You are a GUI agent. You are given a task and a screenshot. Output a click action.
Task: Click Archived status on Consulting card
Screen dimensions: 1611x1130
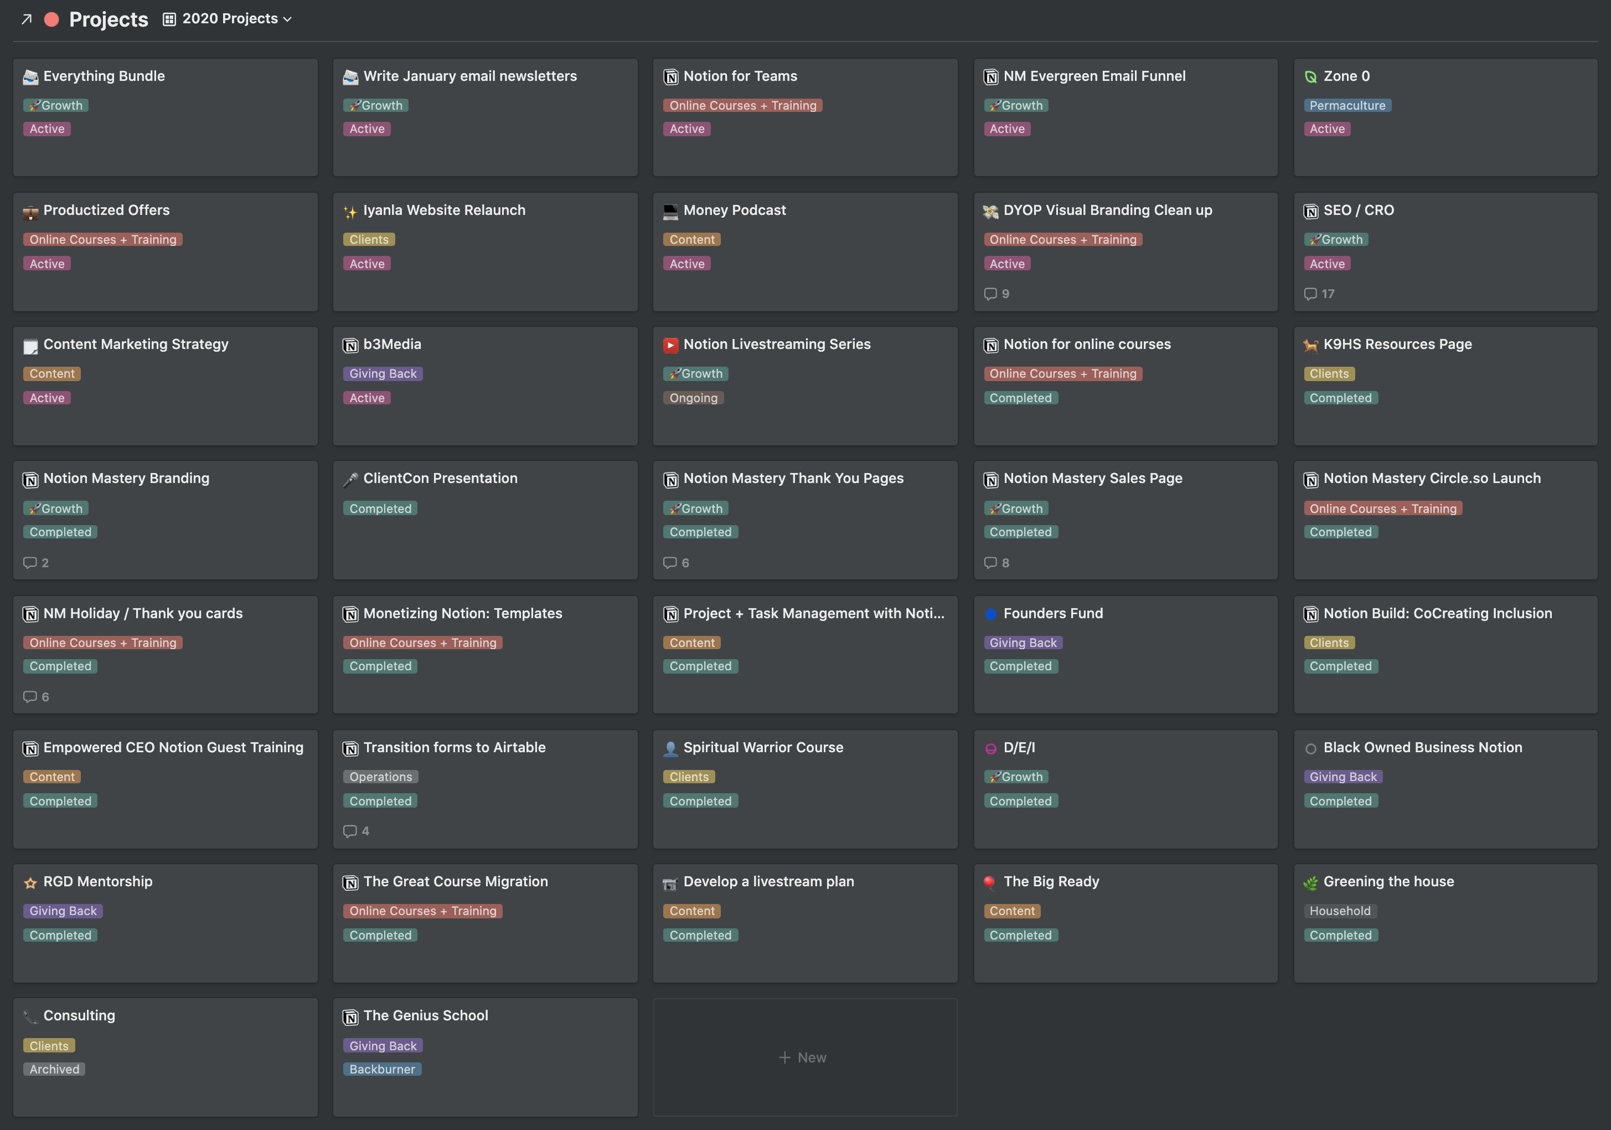[x=54, y=1069]
